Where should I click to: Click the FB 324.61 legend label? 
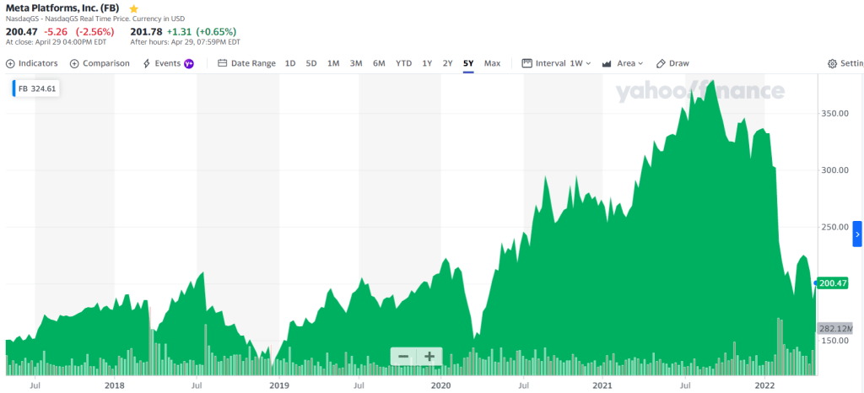[x=37, y=88]
